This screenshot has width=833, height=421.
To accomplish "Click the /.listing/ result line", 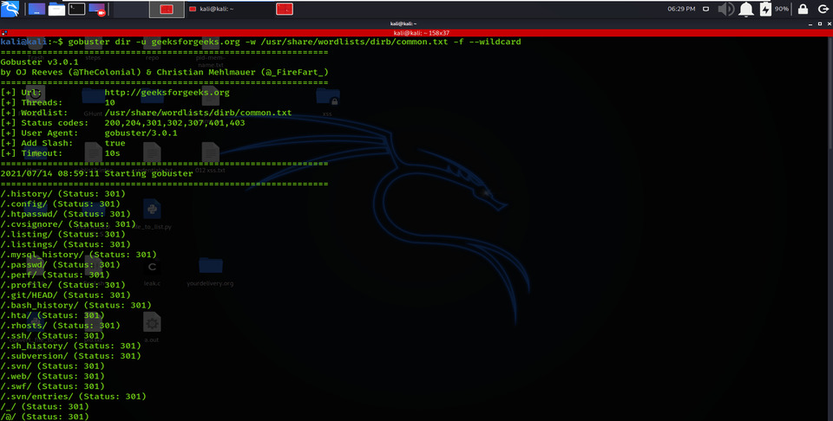I will click(x=62, y=234).
